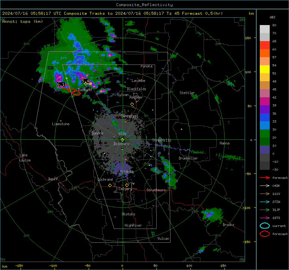This screenshot has width=289, height=270.
Task: Click the Limestone label
Action: click(x=61, y=124)
